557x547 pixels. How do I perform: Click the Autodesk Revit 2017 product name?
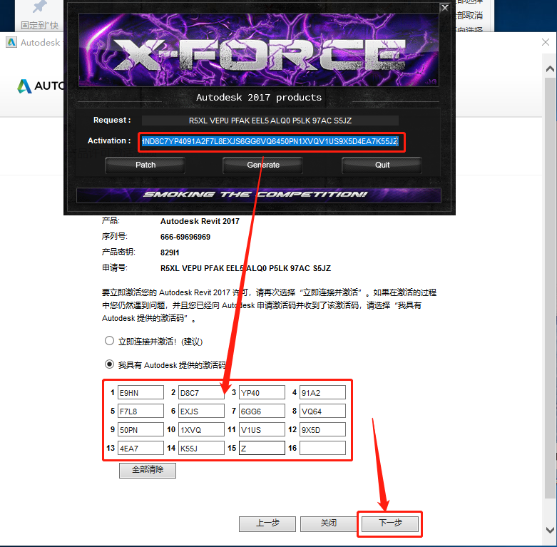click(200, 221)
